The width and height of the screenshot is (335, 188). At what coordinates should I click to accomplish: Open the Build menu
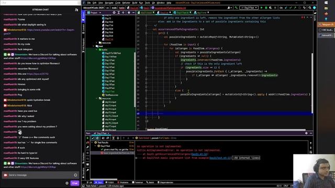tap(135, 3)
